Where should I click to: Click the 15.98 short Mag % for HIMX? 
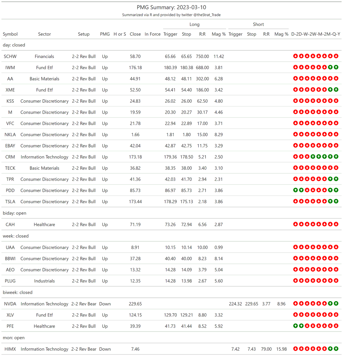pyautogui.click(x=281, y=349)
